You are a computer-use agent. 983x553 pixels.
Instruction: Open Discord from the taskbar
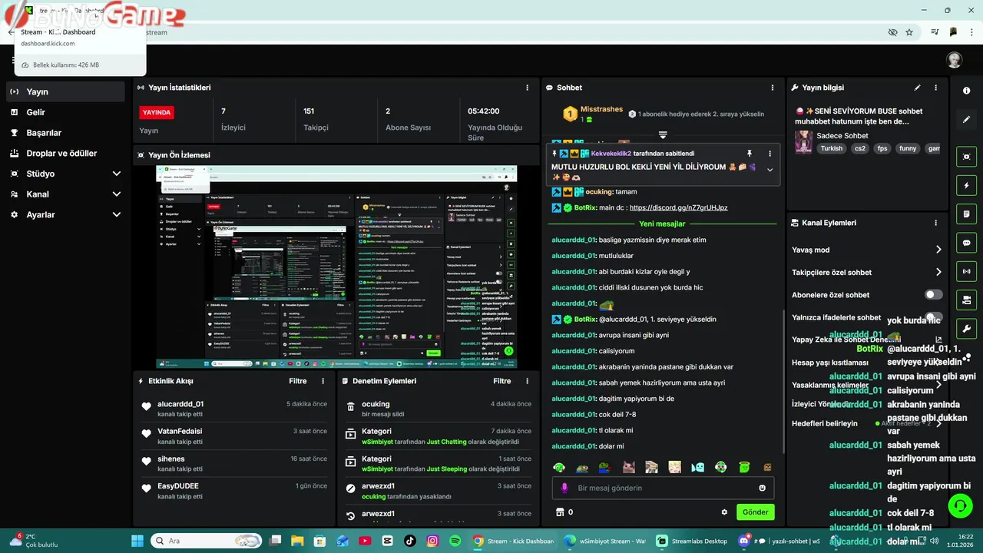click(743, 541)
